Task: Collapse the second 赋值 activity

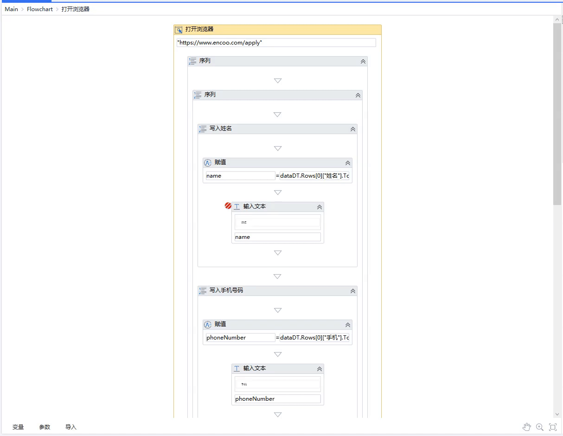Action: pyautogui.click(x=347, y=324)
